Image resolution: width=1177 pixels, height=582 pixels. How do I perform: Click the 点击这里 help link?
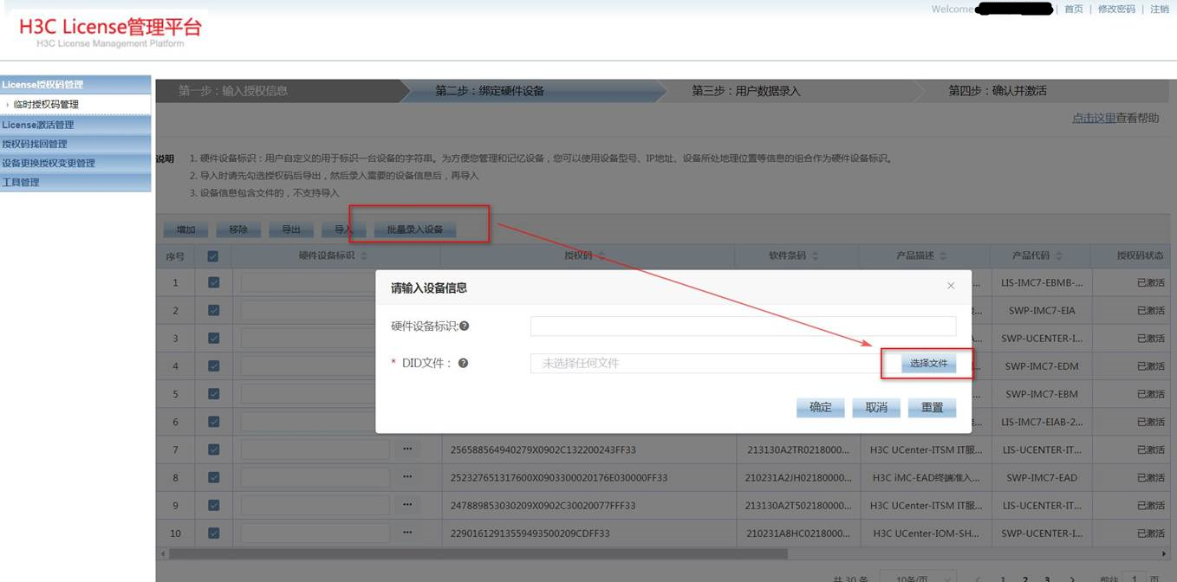pyautogui.click(x=1094, y=118)
